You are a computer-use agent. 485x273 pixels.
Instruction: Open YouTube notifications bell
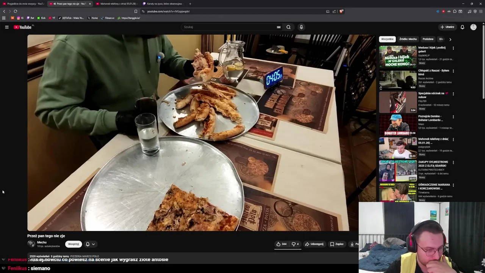tap(462, 27)
